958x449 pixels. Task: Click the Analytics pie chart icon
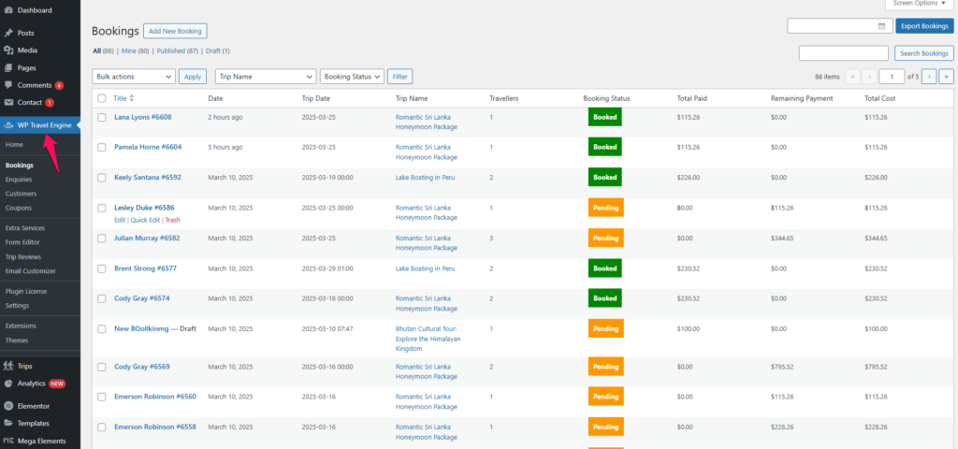click(x=8, y=384)
